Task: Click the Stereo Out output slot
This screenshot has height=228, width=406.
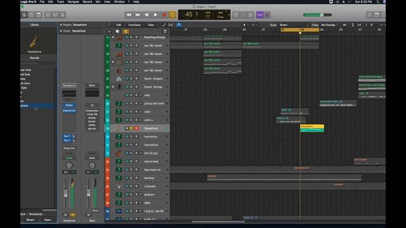Action: [x=69, y=148]
